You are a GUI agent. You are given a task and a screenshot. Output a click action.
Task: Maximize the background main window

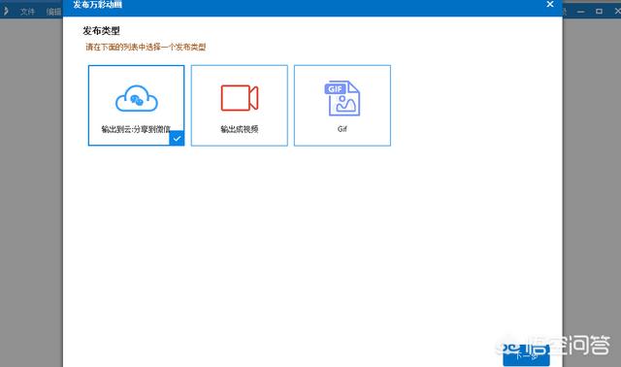pos(599,12)
